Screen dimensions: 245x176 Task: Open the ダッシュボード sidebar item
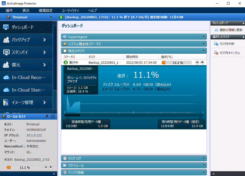click(x=26, y=27)
